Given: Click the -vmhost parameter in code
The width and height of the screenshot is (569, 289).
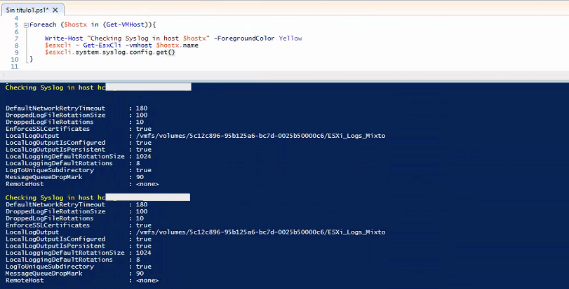Looking at the screenshot, I should click(139, 45).
